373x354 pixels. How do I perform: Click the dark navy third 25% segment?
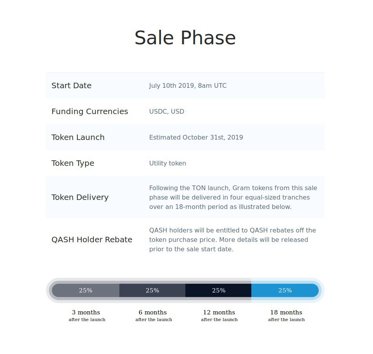(218, 290)
